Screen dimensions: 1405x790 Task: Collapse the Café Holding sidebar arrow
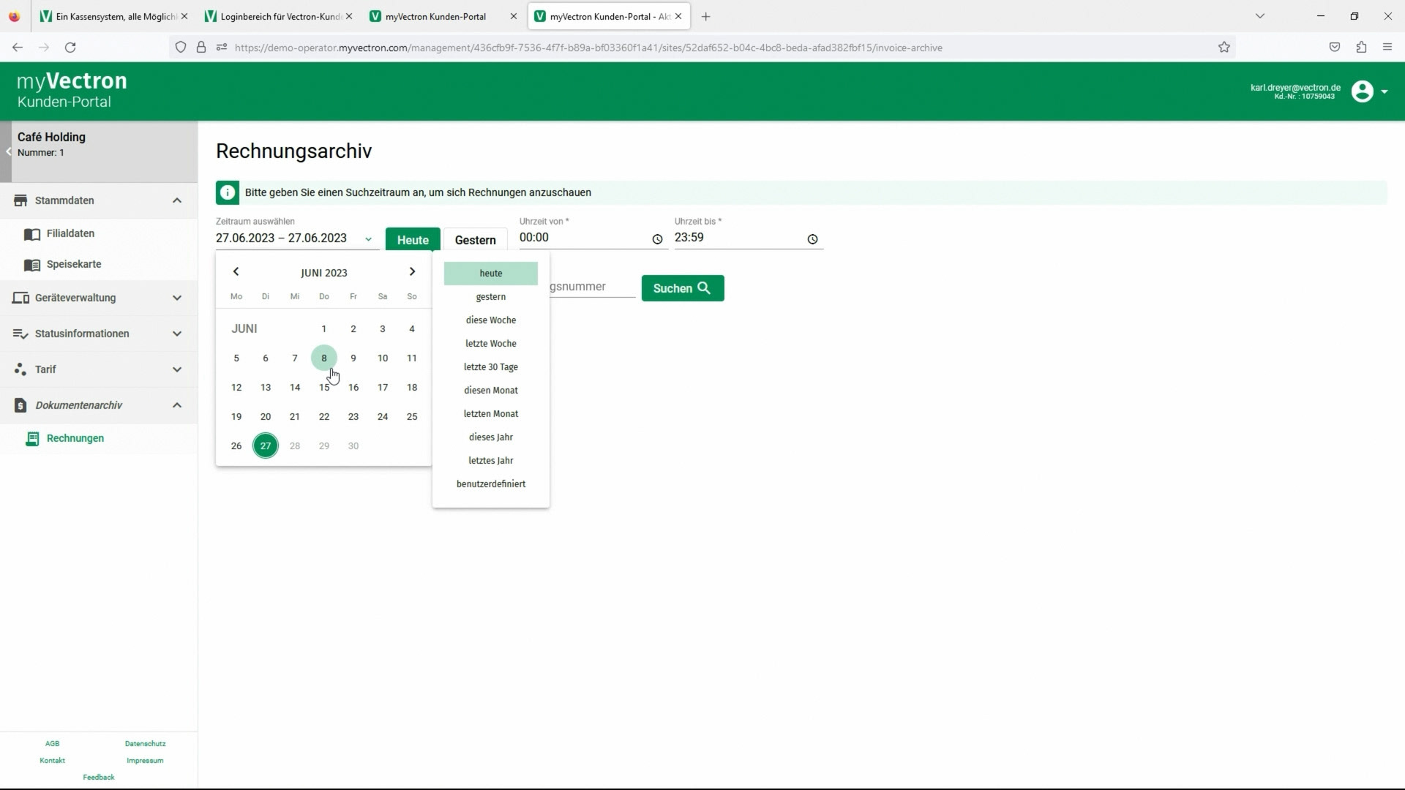(x=8, y=151)
